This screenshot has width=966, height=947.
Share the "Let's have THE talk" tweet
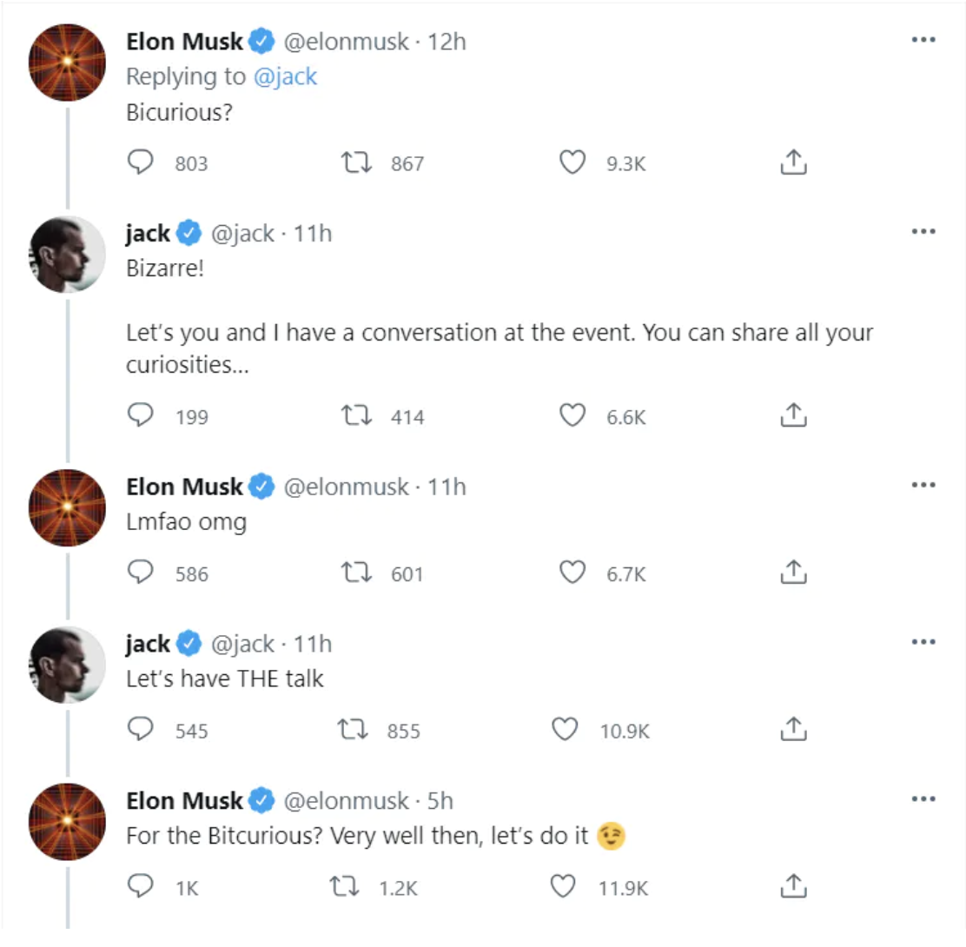click(793, 730)
